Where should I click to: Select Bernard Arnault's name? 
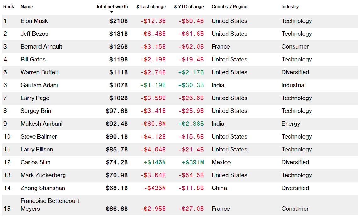pos(42,47)
